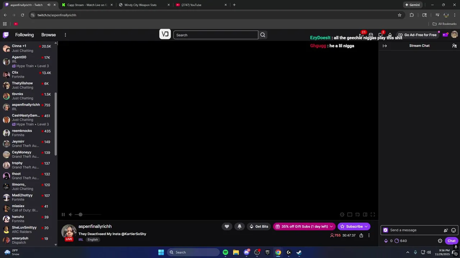The image size is (460, 258).
Task: Click the magnifier search button
Action: 263,35
